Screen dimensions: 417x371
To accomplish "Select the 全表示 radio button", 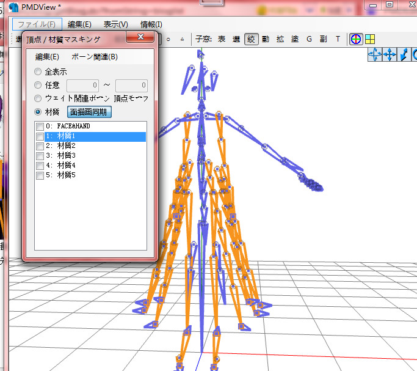I will pos(38,72).
